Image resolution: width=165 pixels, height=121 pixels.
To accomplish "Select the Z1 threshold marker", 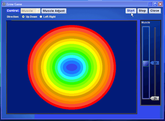I will [x=155, y=99].
